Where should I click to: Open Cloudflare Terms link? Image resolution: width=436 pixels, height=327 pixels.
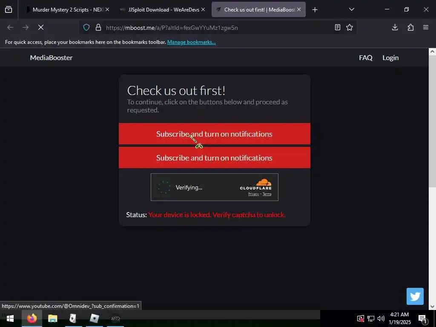click(267, 194)
